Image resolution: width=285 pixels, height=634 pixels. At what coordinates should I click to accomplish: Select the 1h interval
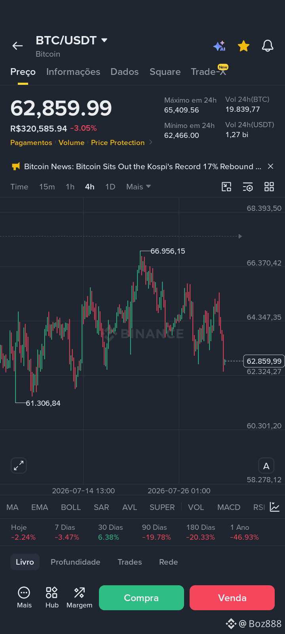[70, 187]
